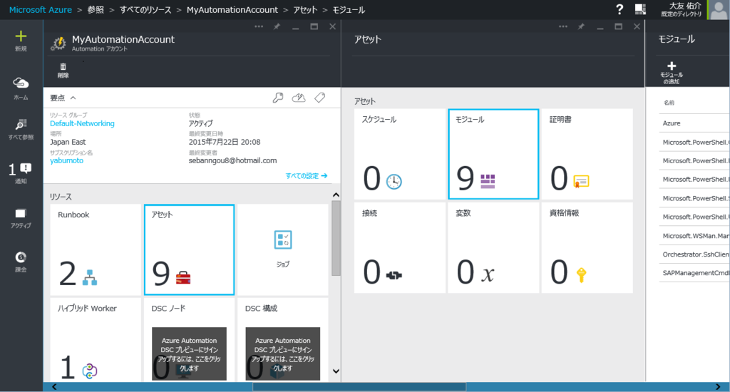Open the Connections (接続) tile
The height and width of the screenshot is (392, 730).
pos(399,248)
